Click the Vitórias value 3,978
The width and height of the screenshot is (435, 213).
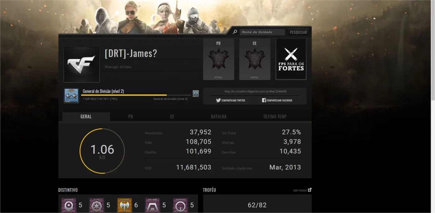point(292,142)
